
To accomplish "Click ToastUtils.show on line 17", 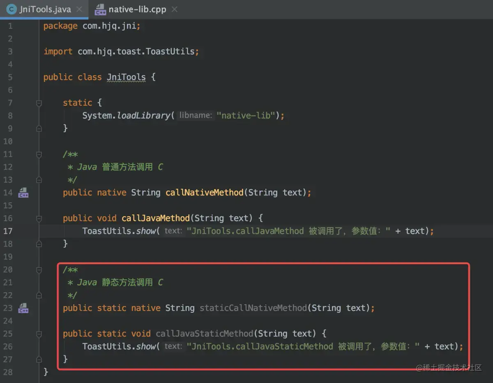I will (119, 231).
